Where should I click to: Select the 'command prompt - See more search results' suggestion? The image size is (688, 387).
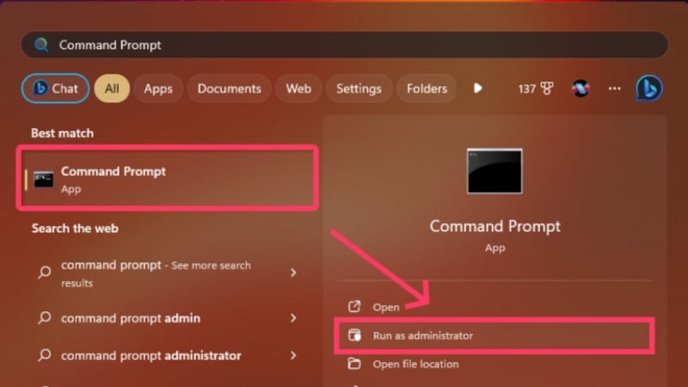point(168,273)
